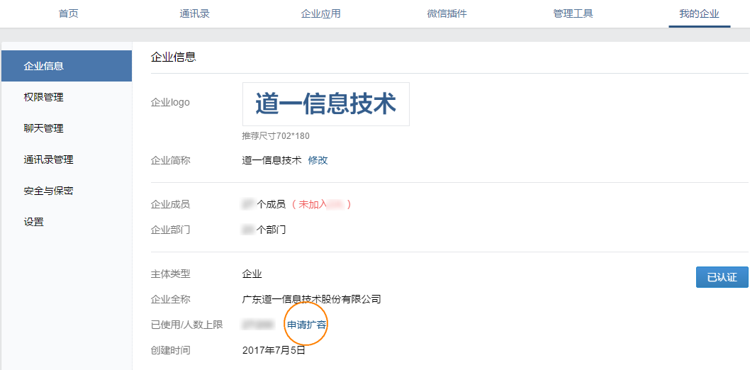Open the 首页 tab
This screenshot has height=370, width=750.
[x=68, y=13]
